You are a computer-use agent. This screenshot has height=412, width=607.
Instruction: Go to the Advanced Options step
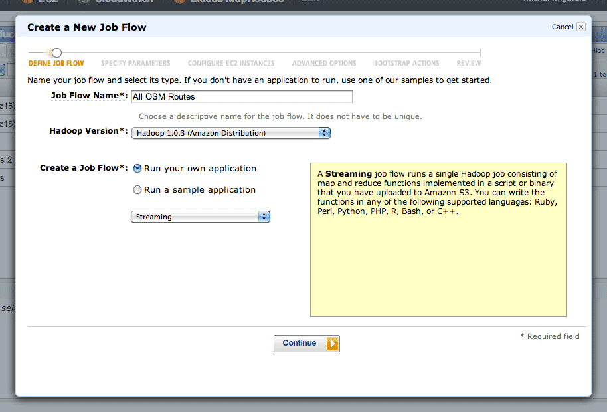[x=324, y=63]
